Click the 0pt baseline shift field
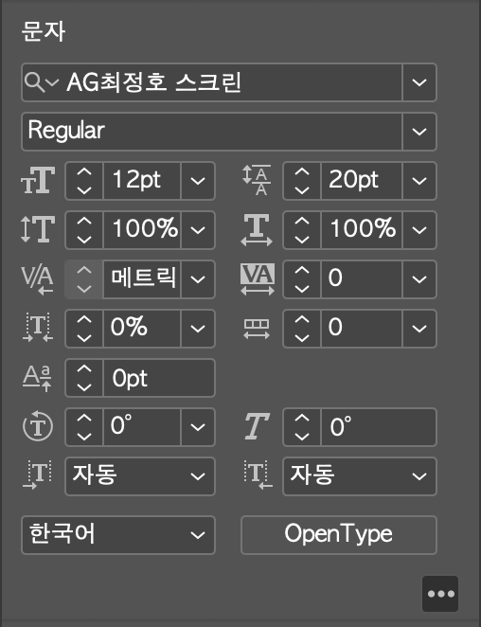The height and width of the screenshot is (627, 481). tap(159, 378)
